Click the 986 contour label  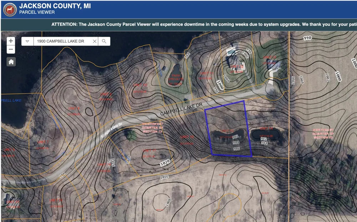pos(237,149)
